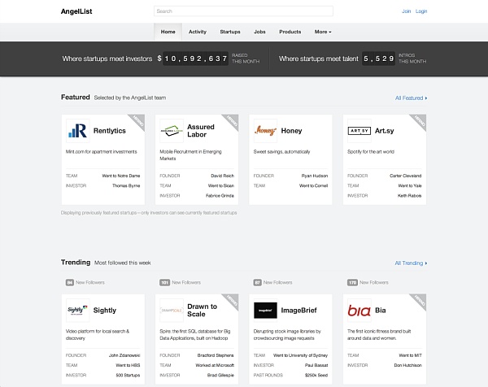Open the ImageBrief startup title

tap(298, 310)
